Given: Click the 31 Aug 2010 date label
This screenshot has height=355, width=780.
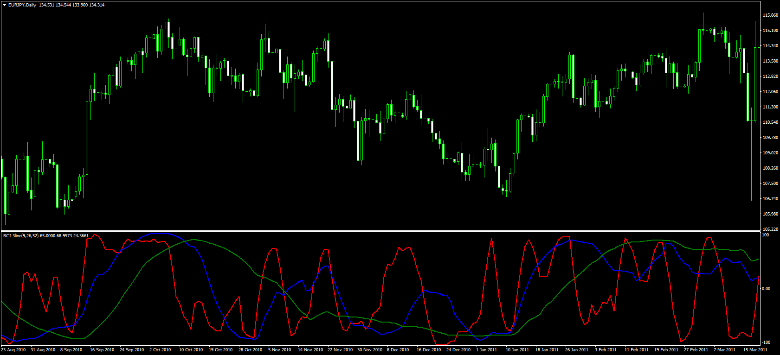Looking at the screenshot, I should pos(43,350).
